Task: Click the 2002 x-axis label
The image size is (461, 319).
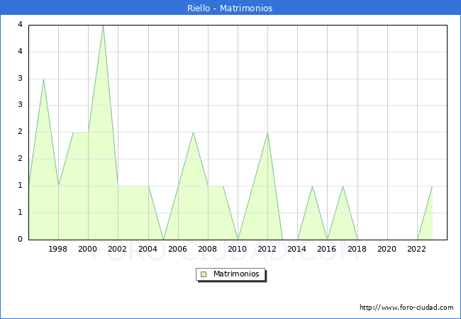Action: 117,249
